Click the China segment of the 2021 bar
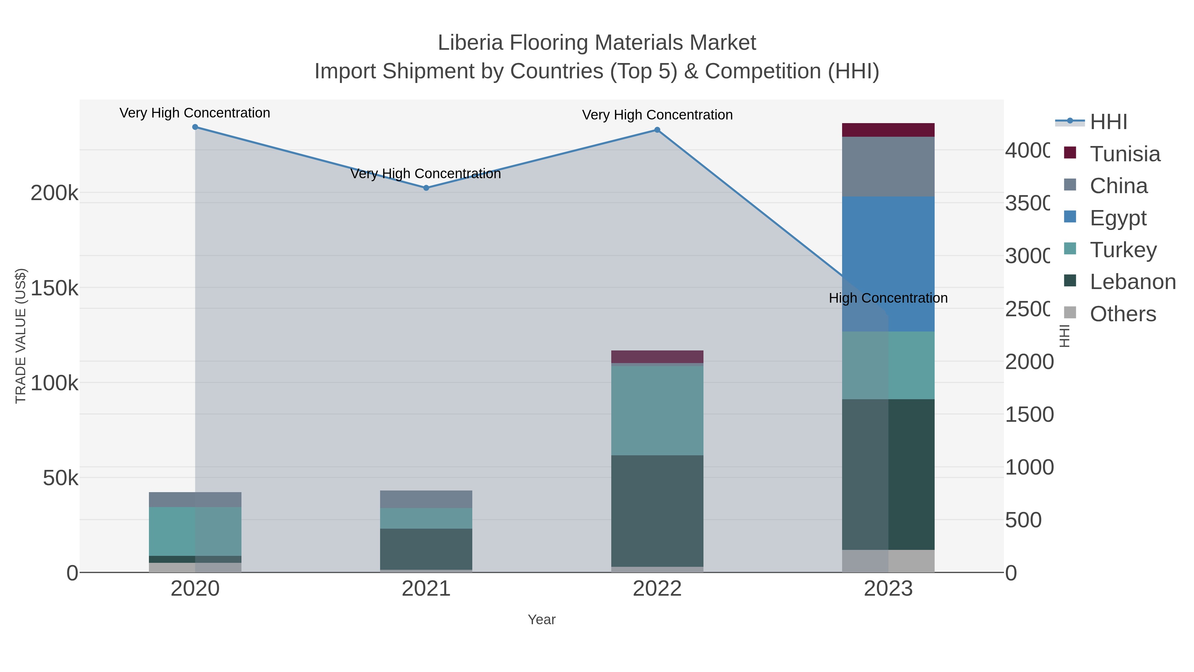The height and width of the screenshot is (672, 1194). coord(427,499)
